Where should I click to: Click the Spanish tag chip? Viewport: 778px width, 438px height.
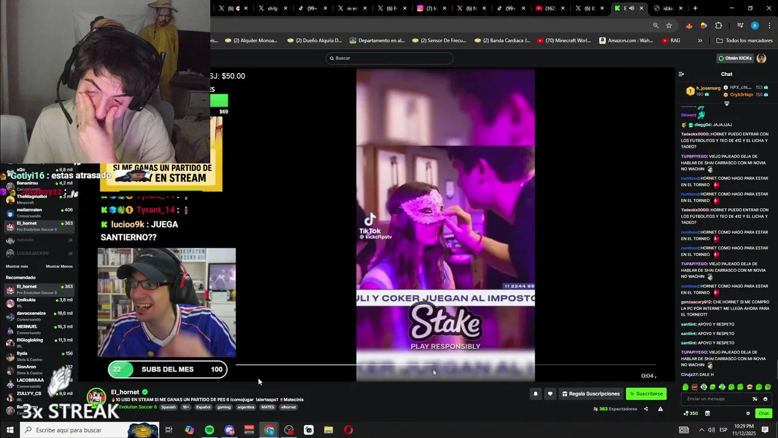tap(168, 407)
